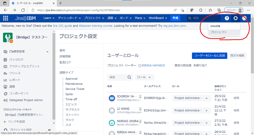Click the サインイン browser profile button
The height and width of the screenshot is (135, 254).
(x=234, y=10)
